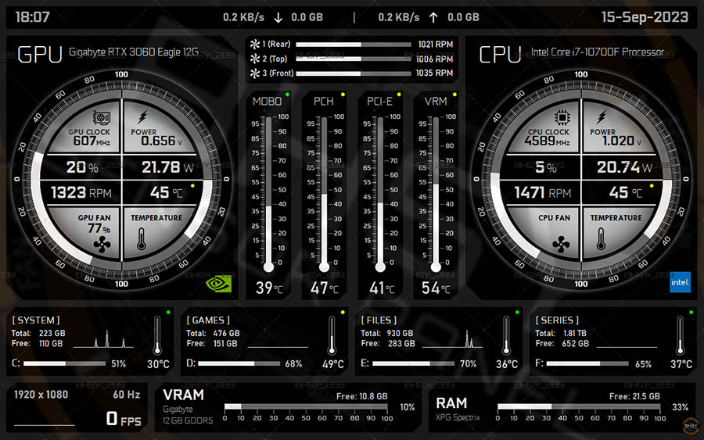Click the GPU FAN blade icon
704x440 pixels.
coord(102,245)
